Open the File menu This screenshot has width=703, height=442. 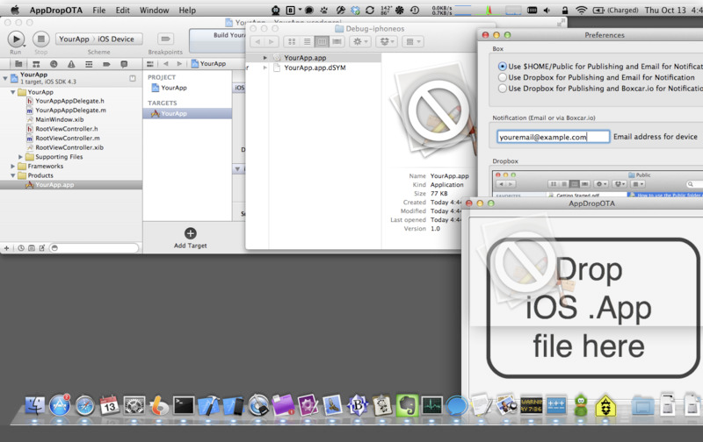pos(99,11)
